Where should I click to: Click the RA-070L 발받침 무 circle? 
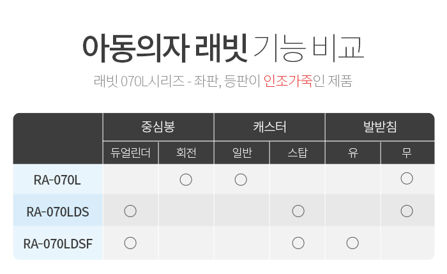click(407, 178)
